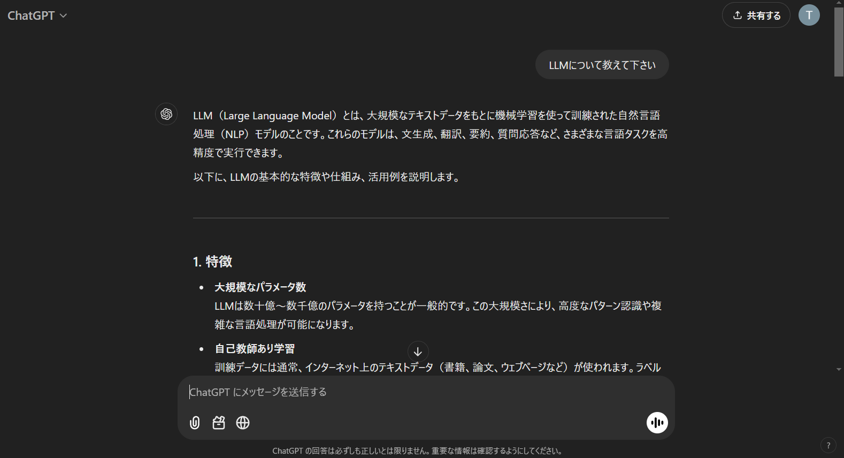Image resolution: width=844 pixels, height=458 pixels.
Task: Click the heading 1. 特徴
Action: click(x=212, y=262)
